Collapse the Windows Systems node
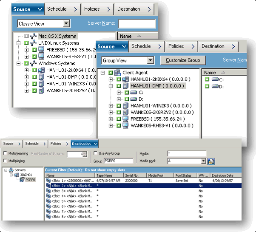 [18, 63]
